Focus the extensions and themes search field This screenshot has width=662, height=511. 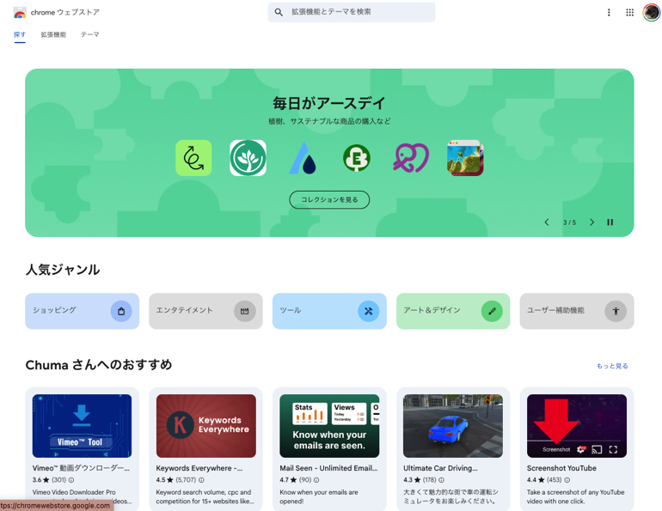click(x=352, y=12)
